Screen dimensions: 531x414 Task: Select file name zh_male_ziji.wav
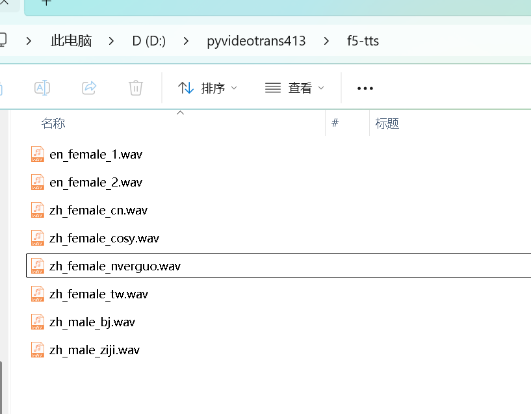[94, 350]
